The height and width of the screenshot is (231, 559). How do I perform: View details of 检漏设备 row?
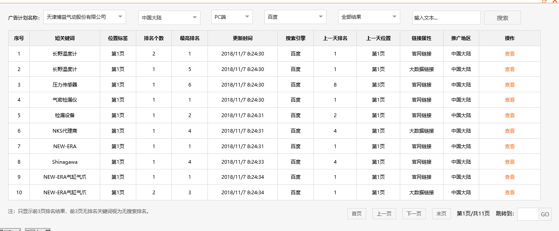coord(509,115)
